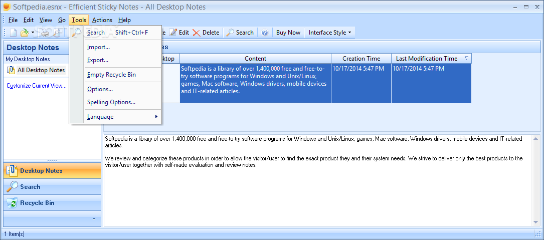Choose Import... from the Tools menu
544x240 pixels.
click(115, 47)
